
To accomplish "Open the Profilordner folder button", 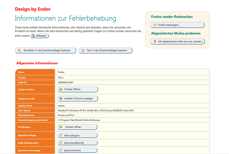I will [x=77, y=127].
